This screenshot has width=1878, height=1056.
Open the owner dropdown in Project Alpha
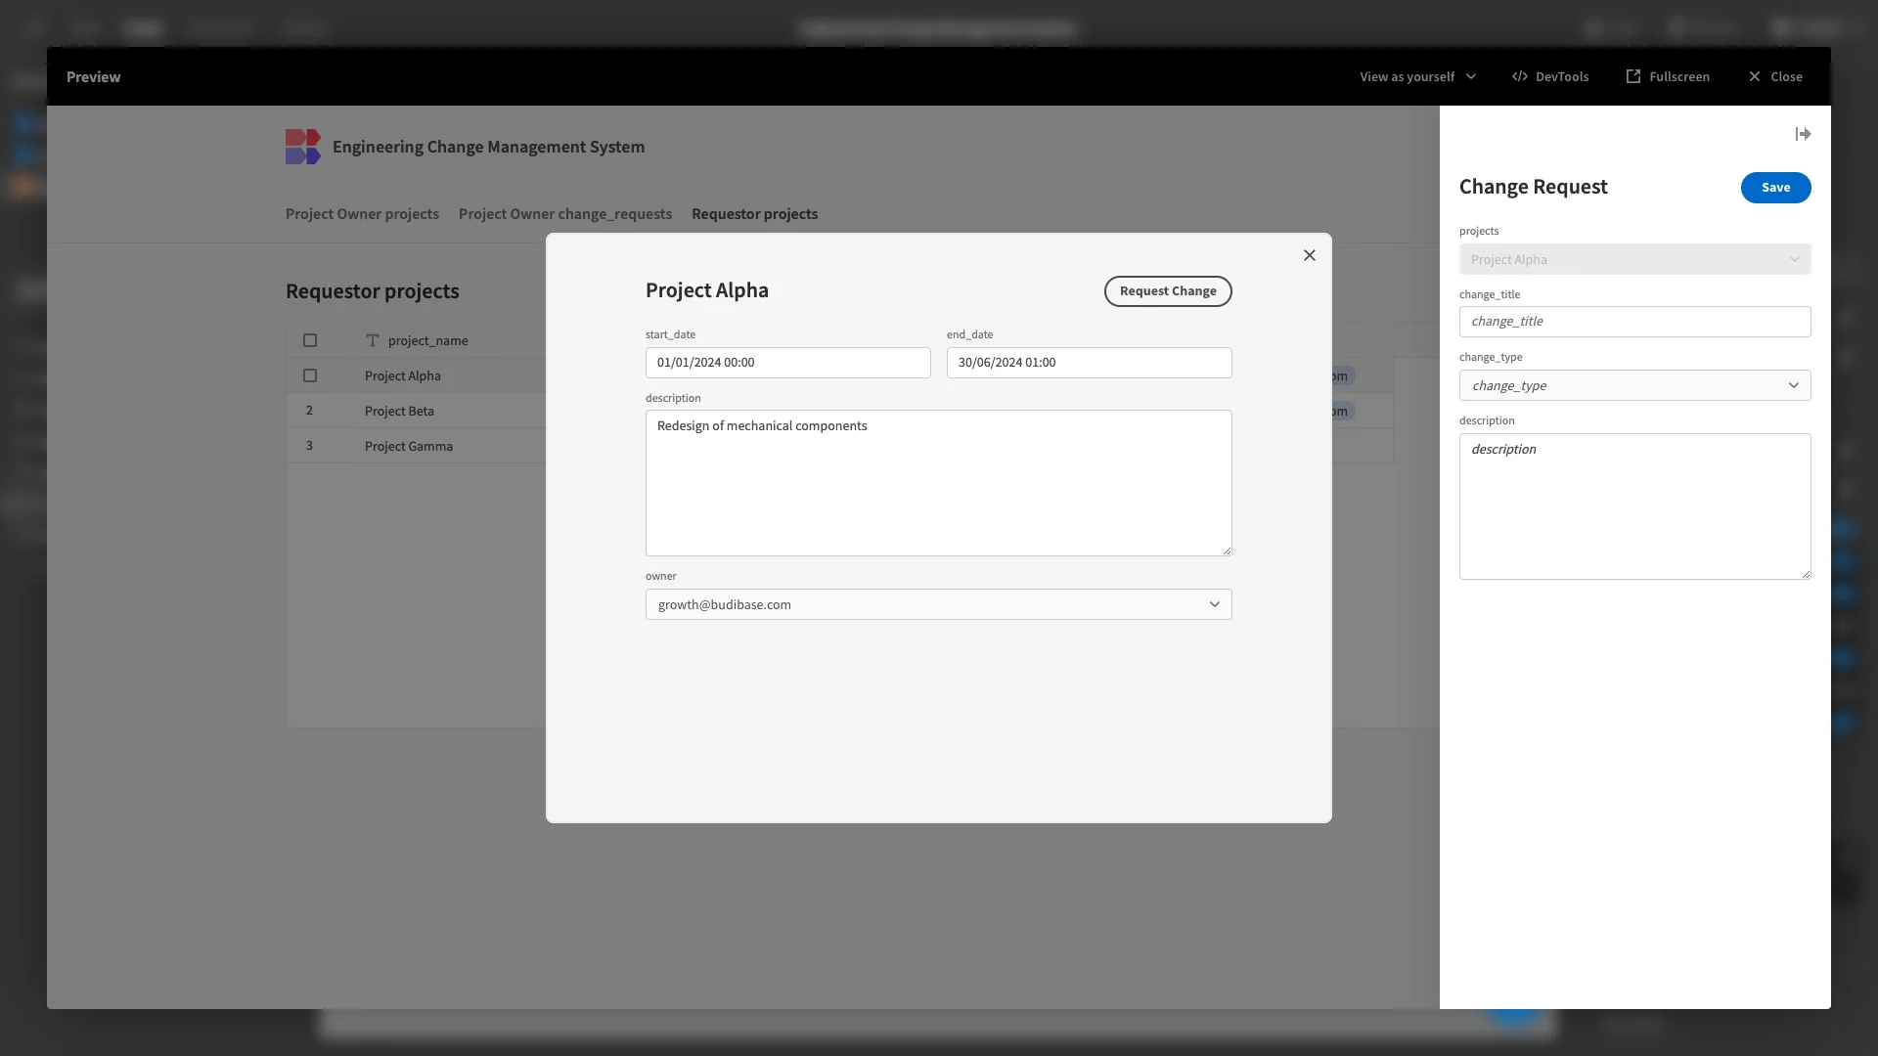pyautogui.click(x=938, y=604)
